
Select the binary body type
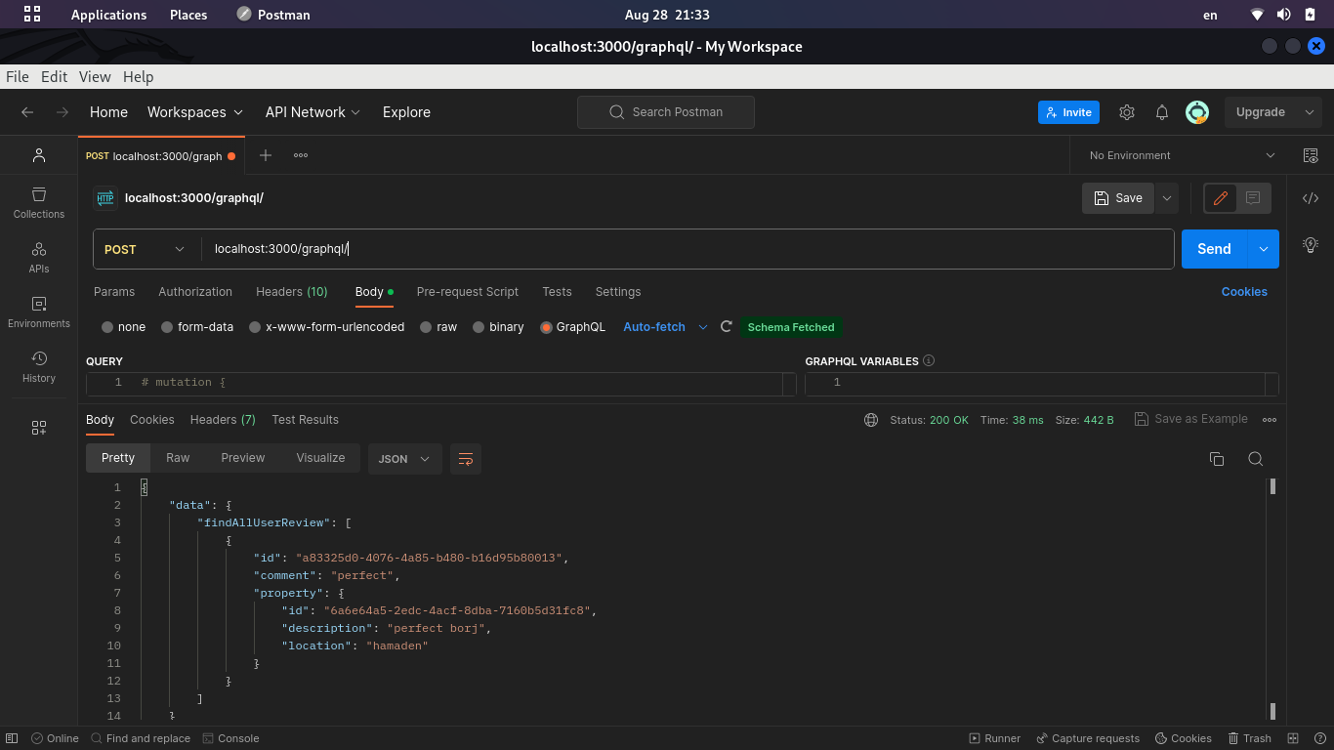coord(498,327)
